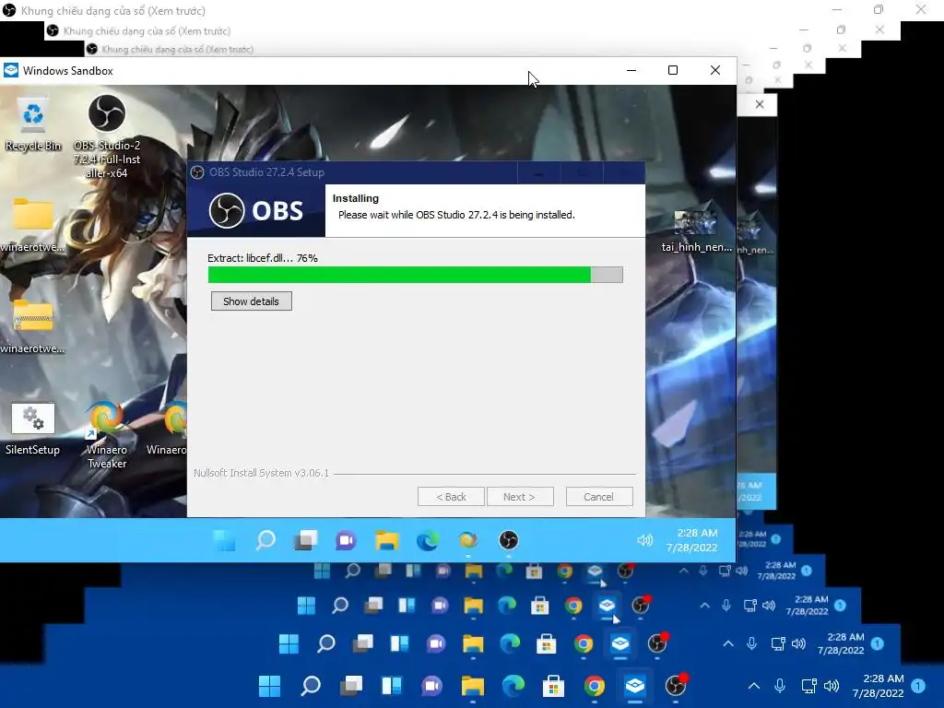
Task: Open Recycle Bin on the Sandbox desktop
Action: [x=33, y=124]
